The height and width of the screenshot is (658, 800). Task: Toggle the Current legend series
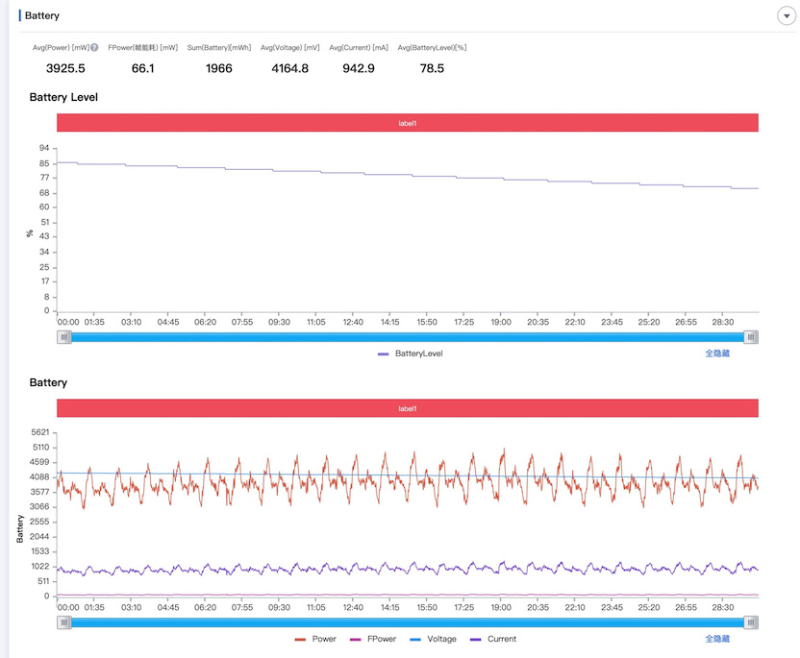click(493, 639)
